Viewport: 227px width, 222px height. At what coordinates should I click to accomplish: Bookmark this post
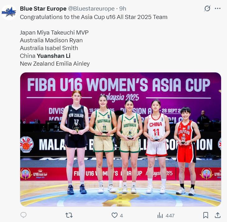tap(206, 215)
